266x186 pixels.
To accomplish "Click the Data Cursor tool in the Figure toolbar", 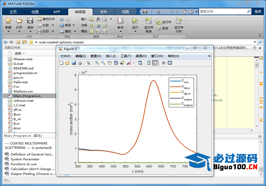I will 122,63.
